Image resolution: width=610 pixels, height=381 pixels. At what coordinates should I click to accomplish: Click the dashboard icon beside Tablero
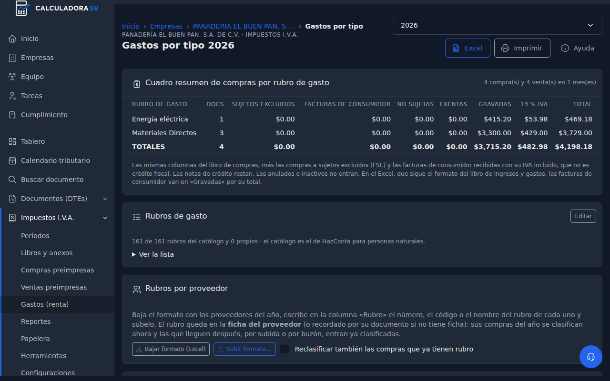(12, 141)
